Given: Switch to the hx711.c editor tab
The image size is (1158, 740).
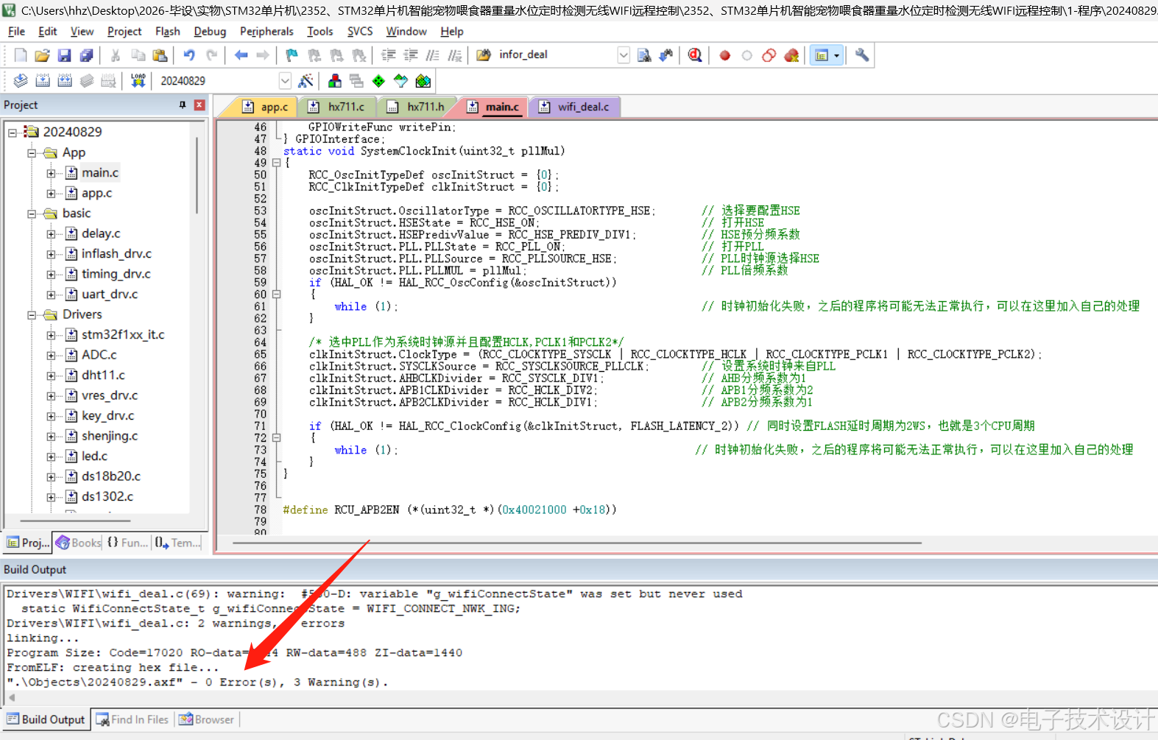Looking at the screenshot, I should coord(339,108).
